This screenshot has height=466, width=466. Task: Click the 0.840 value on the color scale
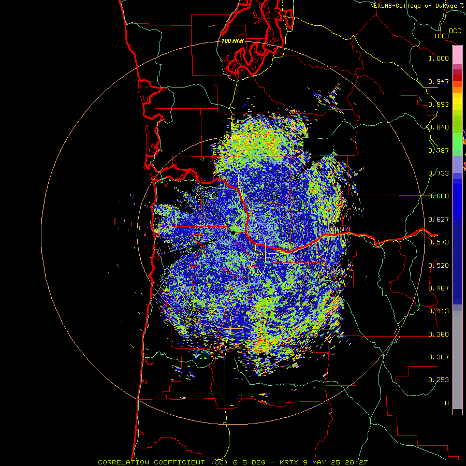coord(439,127)
